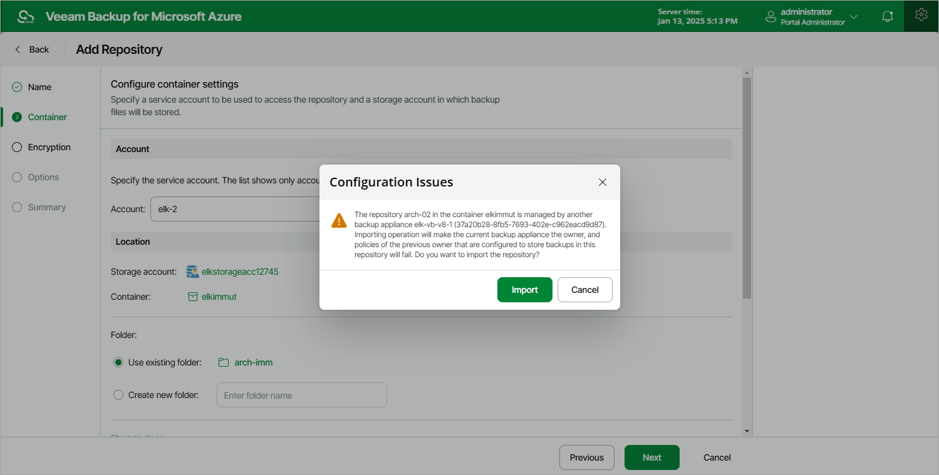This screenshot has width=939, height=475.
Task: Click the folder icon beside arch-imm
Action: click(x=223, y=362)
